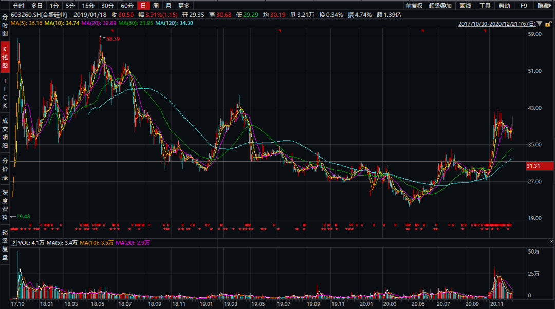555x309 pixels.
Task: Click the VOL: 4.1万 volume label
Action: click(x=31, y=243)
